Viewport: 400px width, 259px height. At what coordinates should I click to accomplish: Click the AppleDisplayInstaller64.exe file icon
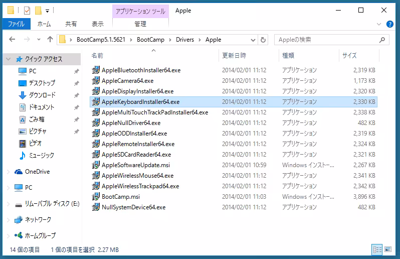tap(96, 91)
